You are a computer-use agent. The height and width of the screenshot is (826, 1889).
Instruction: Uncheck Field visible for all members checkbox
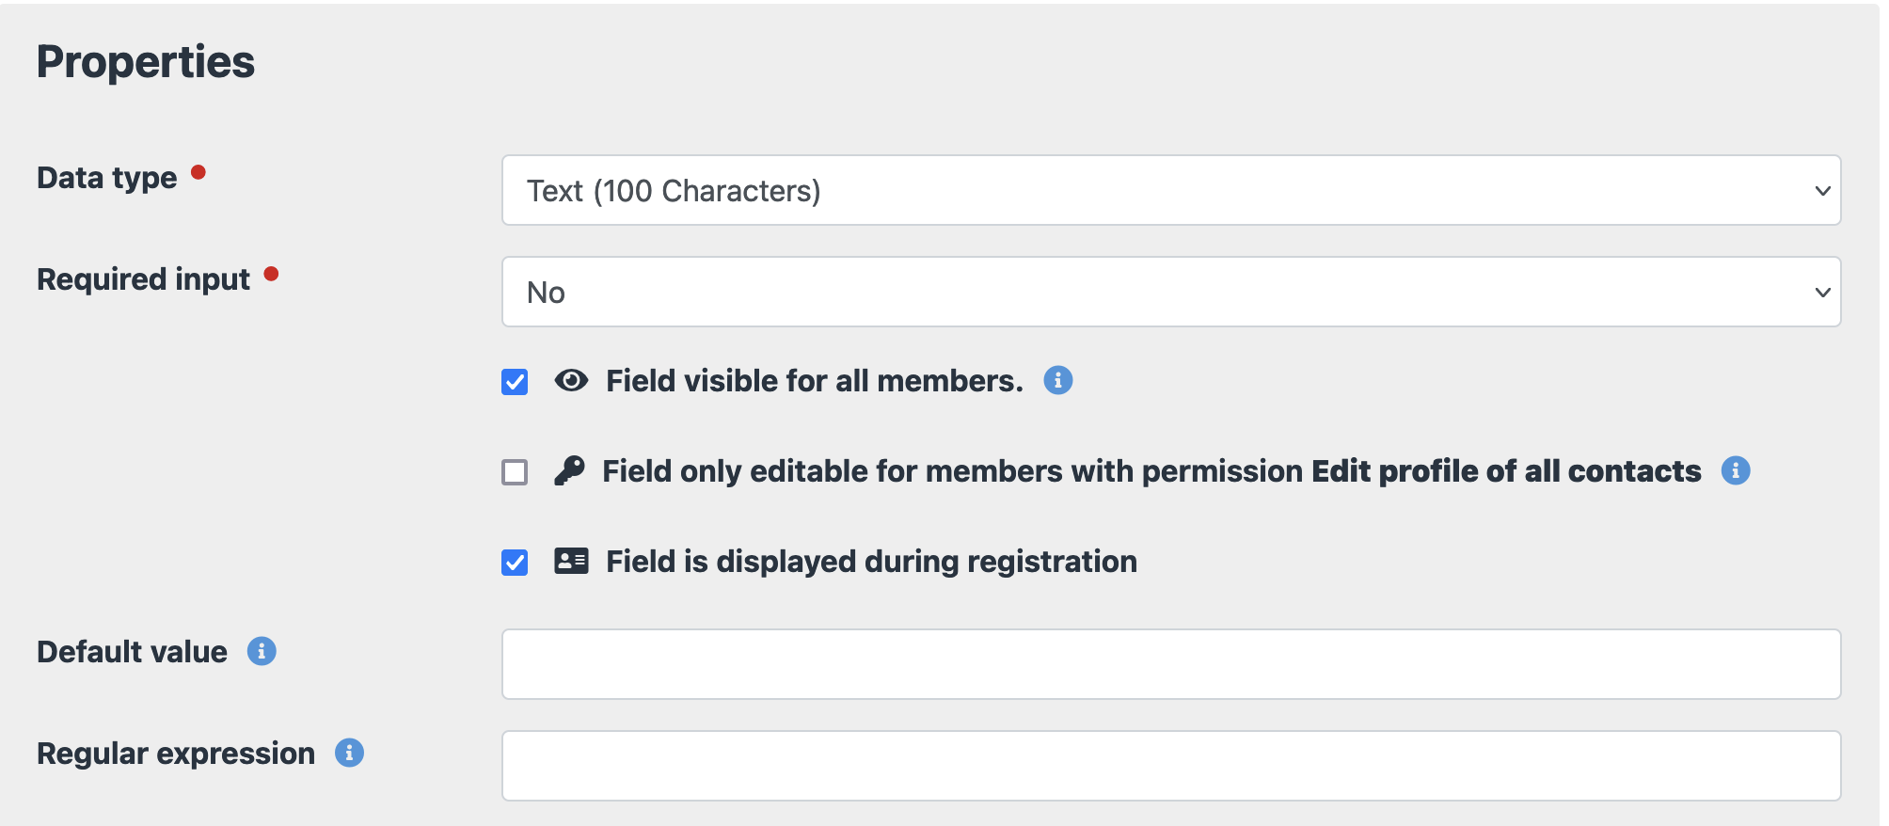[x=515, y=382]
